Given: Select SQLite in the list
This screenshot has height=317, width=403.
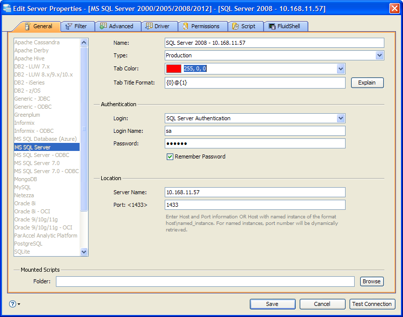Looking at the screenshot, I should (x=22, y=252).
